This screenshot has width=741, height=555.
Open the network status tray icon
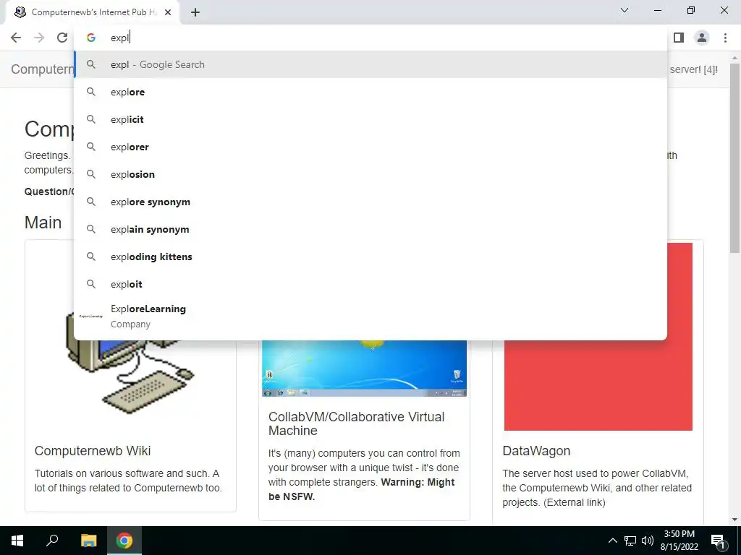click(630, 541)
